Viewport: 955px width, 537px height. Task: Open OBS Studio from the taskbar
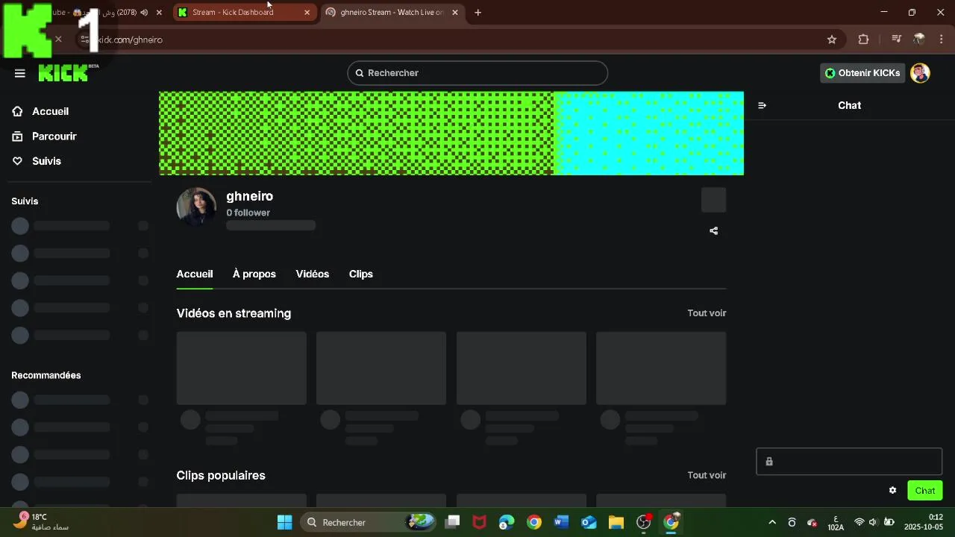point(644,522)
